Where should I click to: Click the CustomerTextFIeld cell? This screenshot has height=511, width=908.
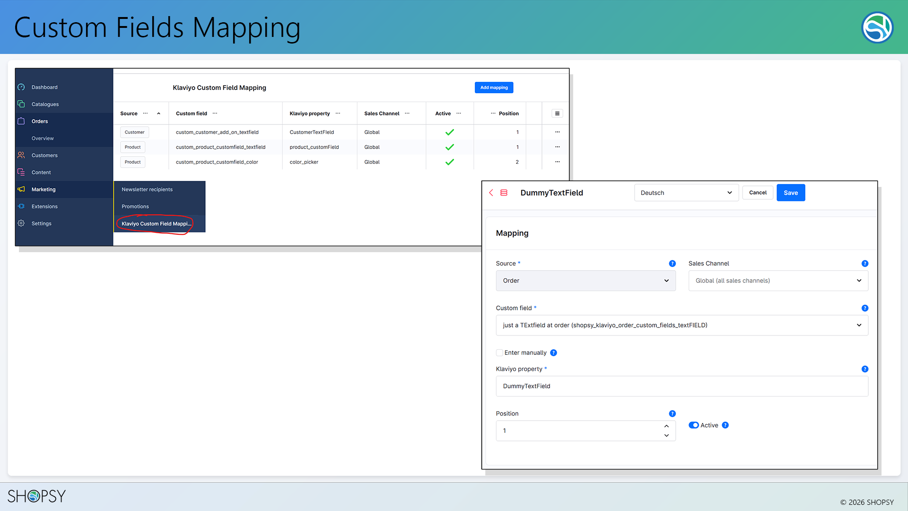point(312,132)
